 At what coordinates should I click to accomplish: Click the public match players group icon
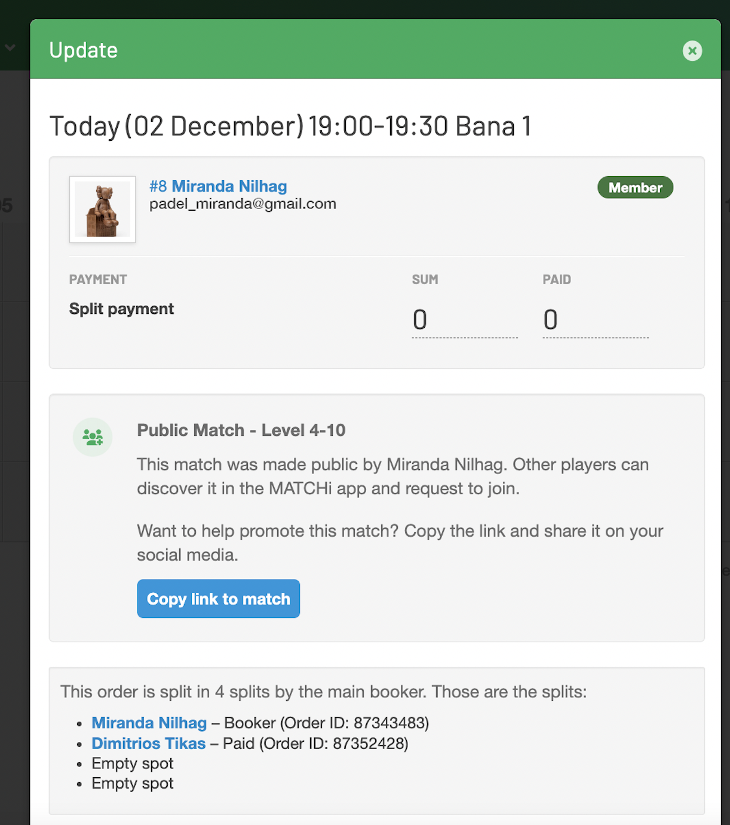click(93, 437)
